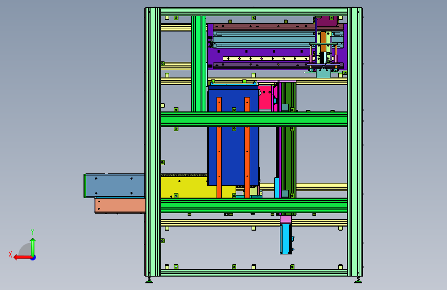Select the lower bright green horizontal crossbeam
This screenshot has height=290, width=447.
pyautogui.click(x=254, y=205)
